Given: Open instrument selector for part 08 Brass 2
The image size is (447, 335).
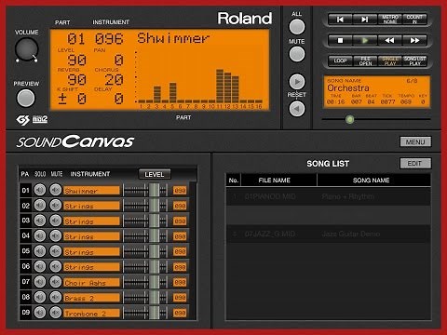Looking at the screenshot, I should click(x=91, y=298).
